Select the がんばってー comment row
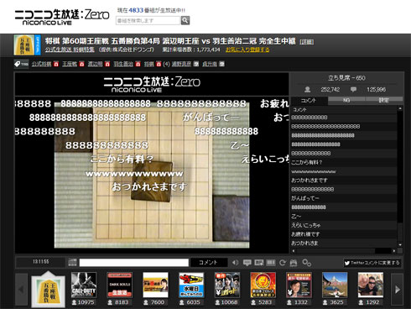 [x=344, y=198]
